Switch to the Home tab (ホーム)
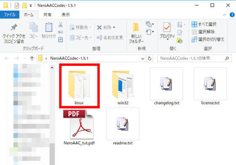Viewport: 236px width, 165px height. click(29, 15)
